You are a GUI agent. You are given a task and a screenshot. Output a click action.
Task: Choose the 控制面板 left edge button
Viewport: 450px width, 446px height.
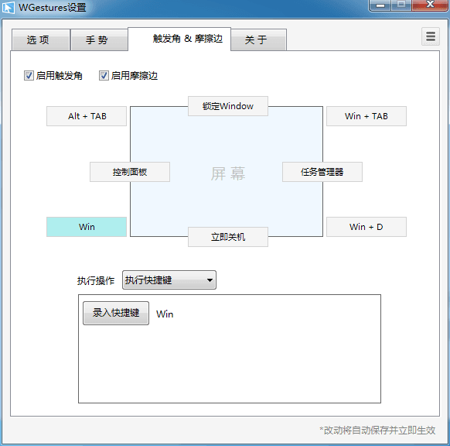[130, 172]
